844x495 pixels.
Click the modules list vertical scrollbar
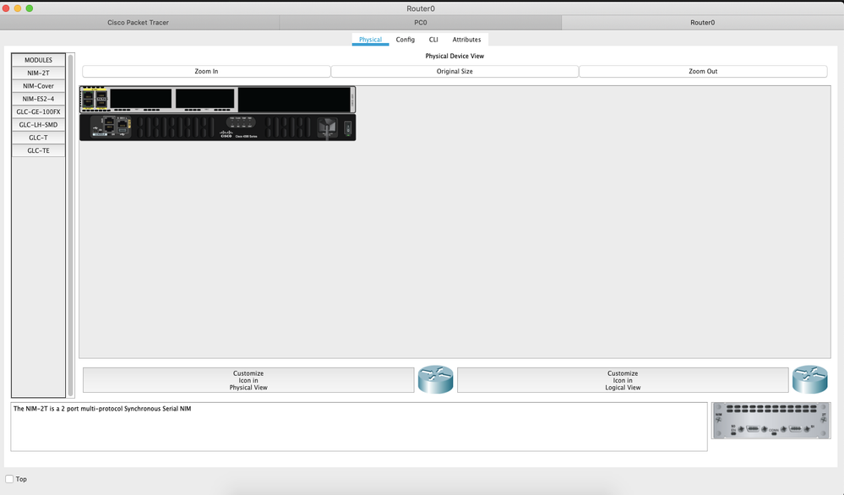(x=70, y=225)
